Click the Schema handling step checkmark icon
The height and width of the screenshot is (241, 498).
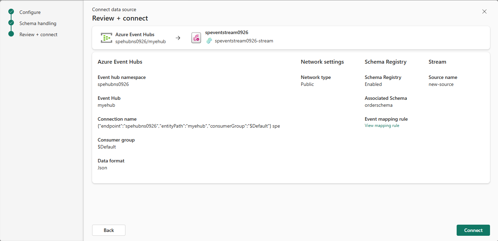point(11,23)
